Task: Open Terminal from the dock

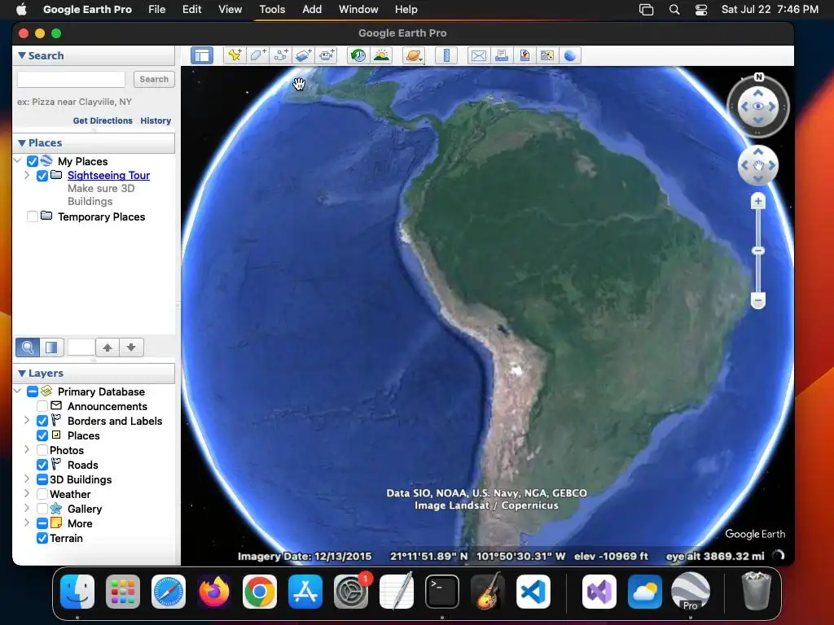Action: pyautogui.click(x=442, y=592)
